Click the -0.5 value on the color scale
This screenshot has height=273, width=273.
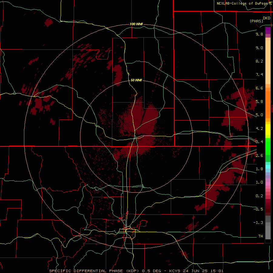coord(258,209)
